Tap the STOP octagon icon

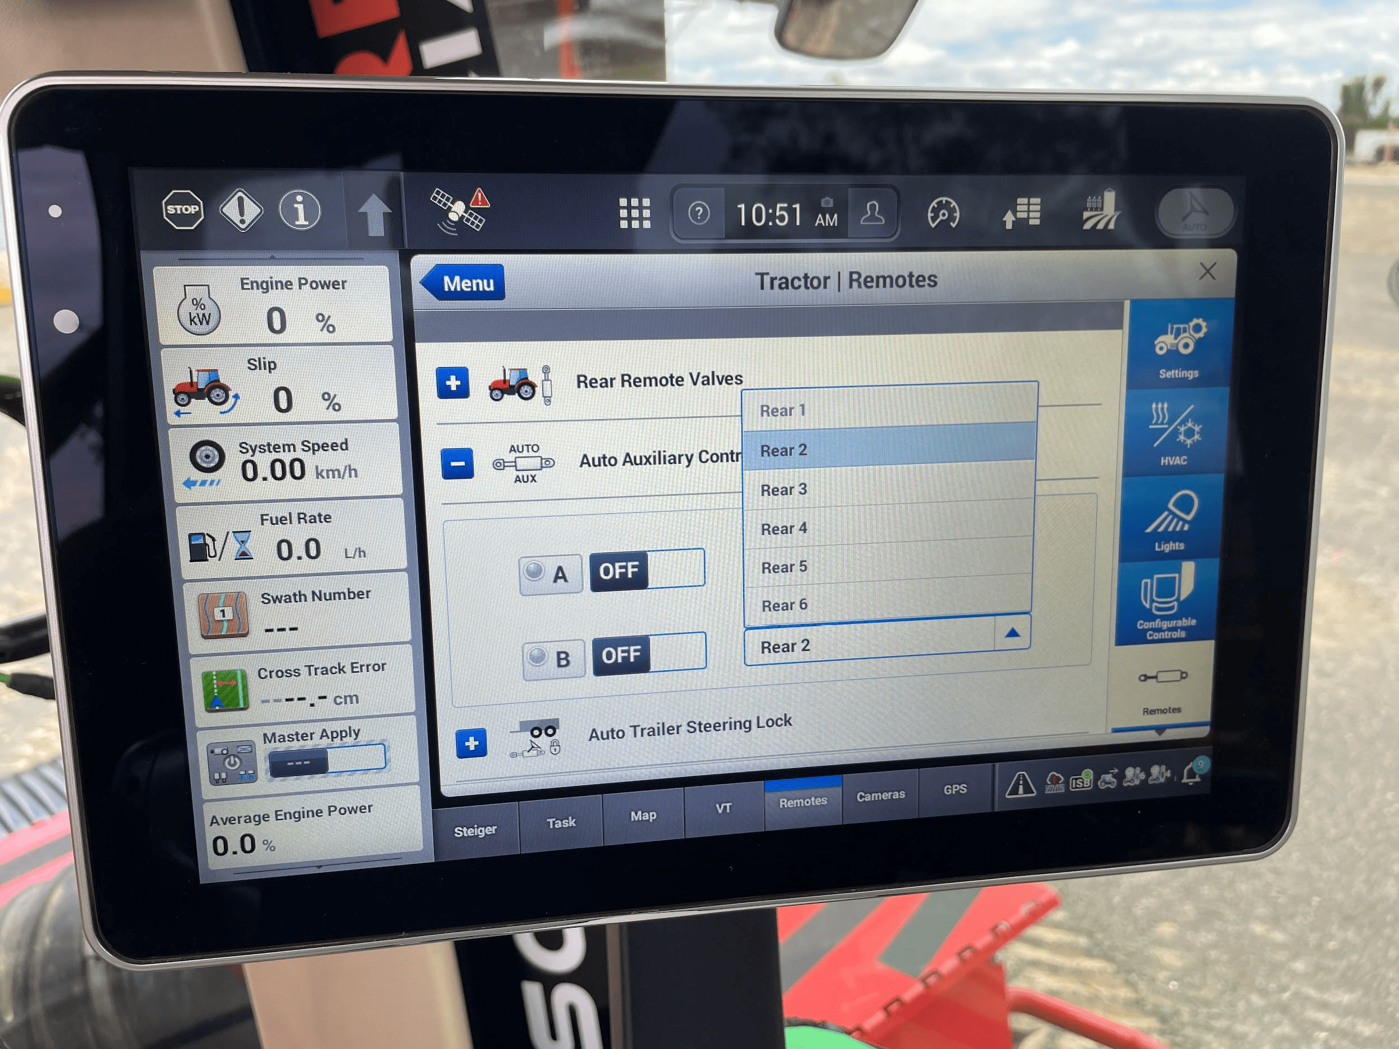pos(183,210)
